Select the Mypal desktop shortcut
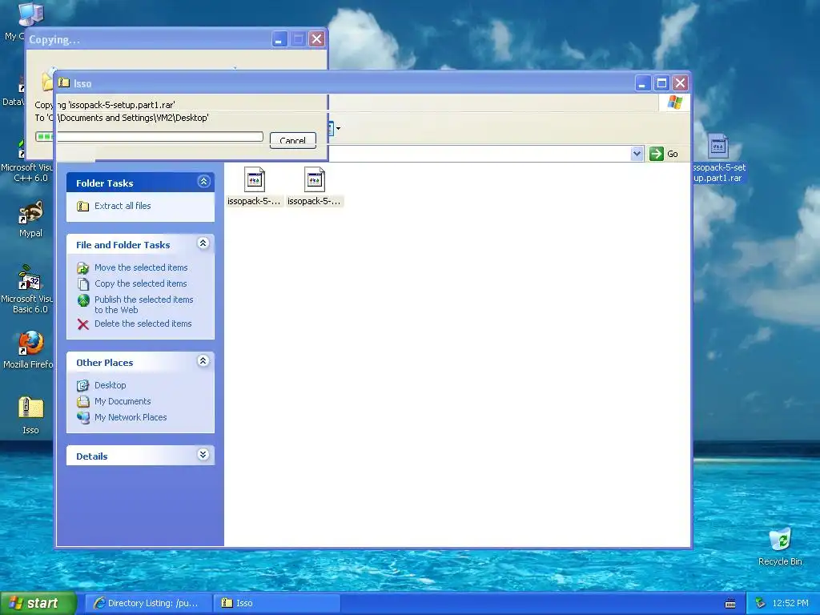 [x=31, y=219]
